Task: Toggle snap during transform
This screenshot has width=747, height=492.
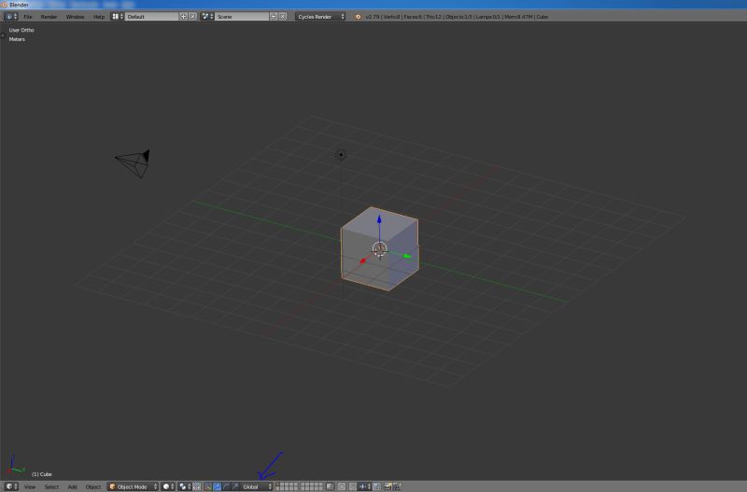Action: [x=353, y=486]
